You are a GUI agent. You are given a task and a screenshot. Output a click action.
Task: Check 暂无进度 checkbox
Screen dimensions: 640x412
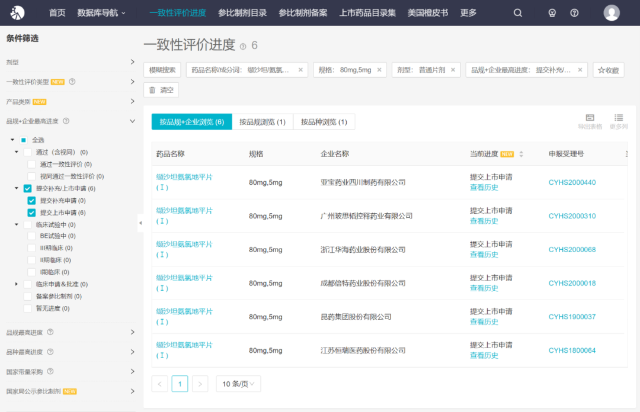point(28,308)
